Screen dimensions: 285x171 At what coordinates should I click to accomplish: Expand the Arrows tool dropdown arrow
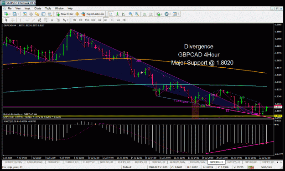click(x=67, y=20)
